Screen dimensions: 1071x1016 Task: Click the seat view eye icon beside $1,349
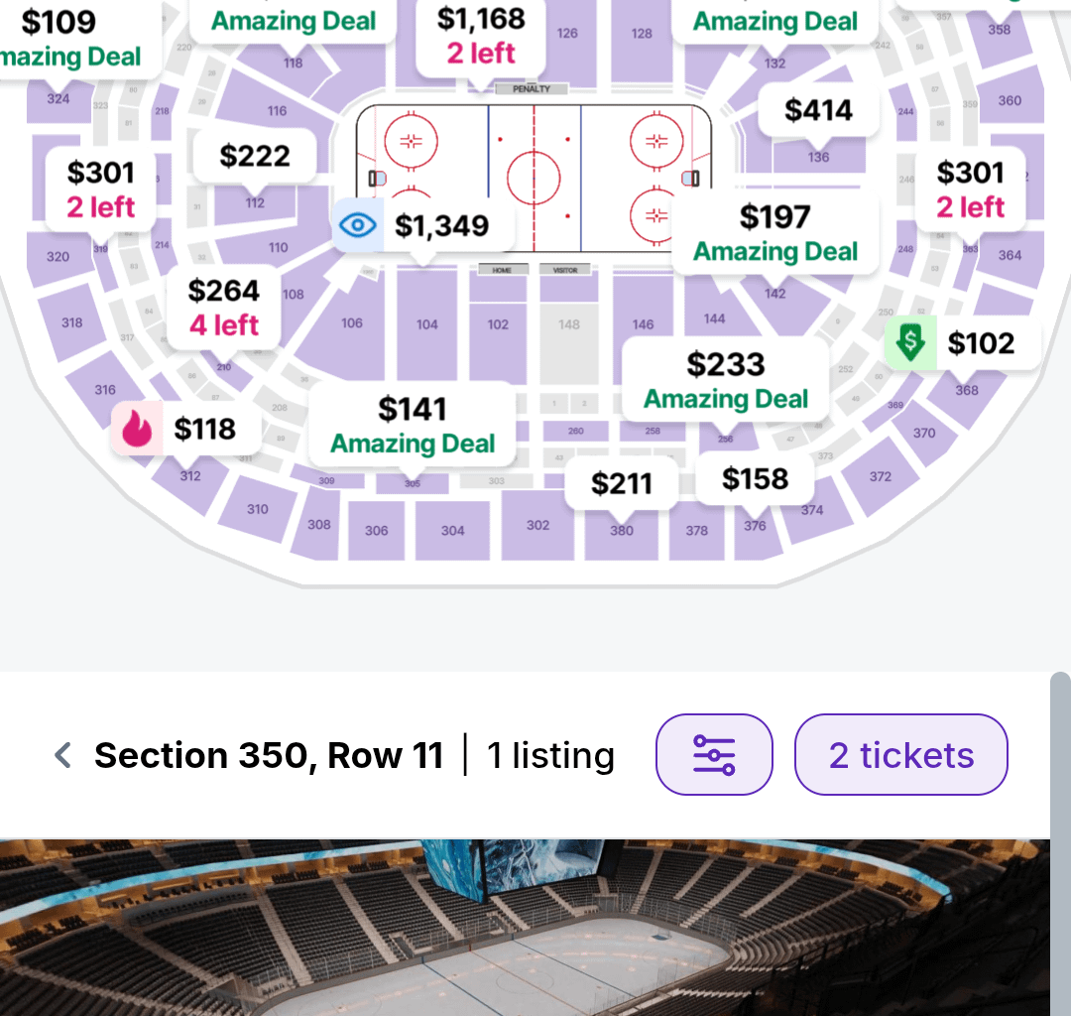coord(358,225)
